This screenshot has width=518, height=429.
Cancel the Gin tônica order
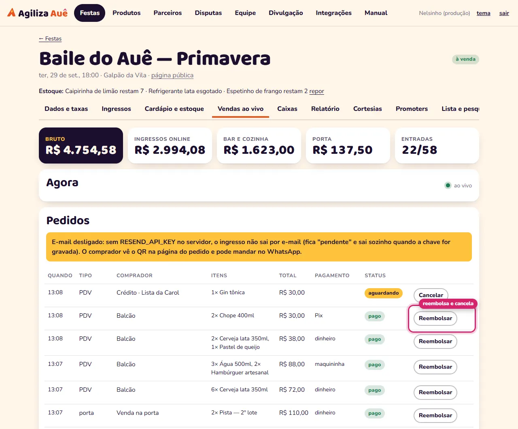tap(431, 295)
